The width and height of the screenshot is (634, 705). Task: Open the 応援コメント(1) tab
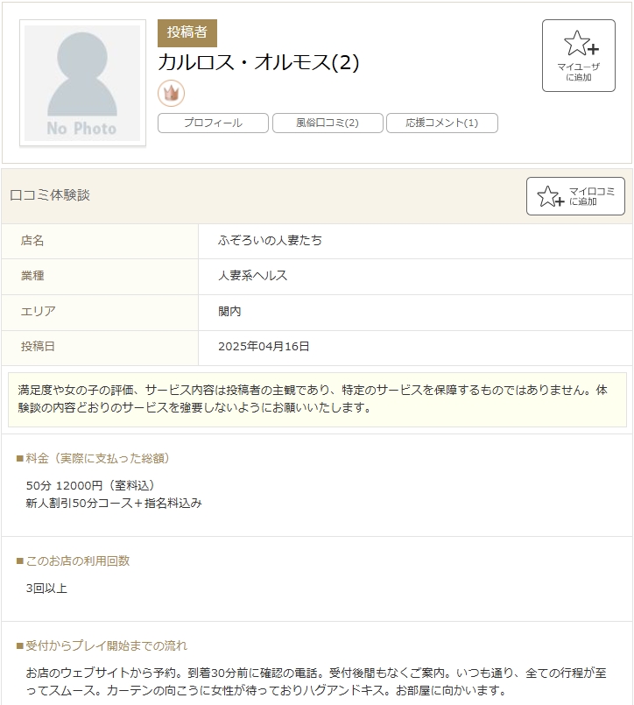tap(441, 123)
